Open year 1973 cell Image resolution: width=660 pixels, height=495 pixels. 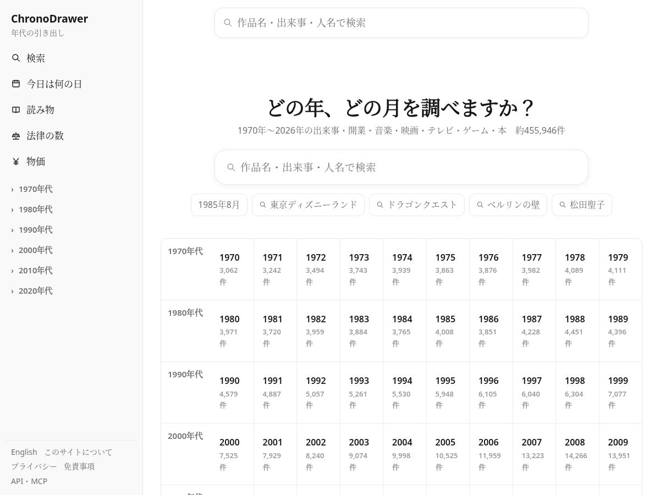(x=361, y=269)
